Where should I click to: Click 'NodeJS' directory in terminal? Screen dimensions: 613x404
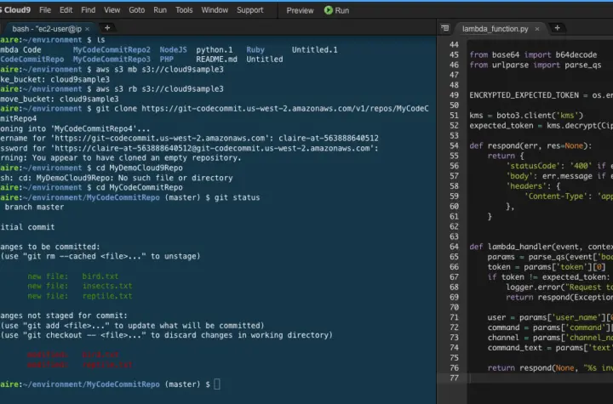173,49
